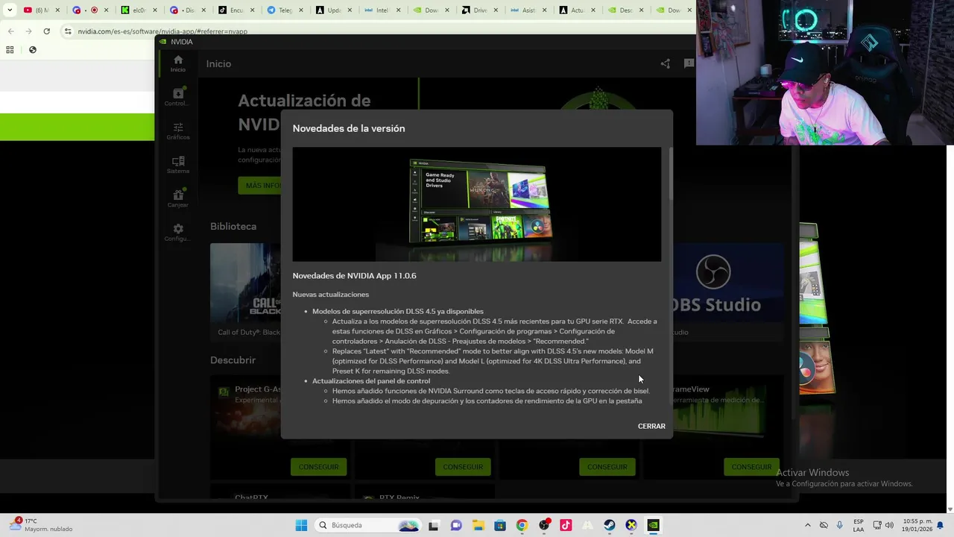The width and height of the screenshot is (954, 537).
Task: Open Windows Start menu
Action: click(x=301, y=525)
